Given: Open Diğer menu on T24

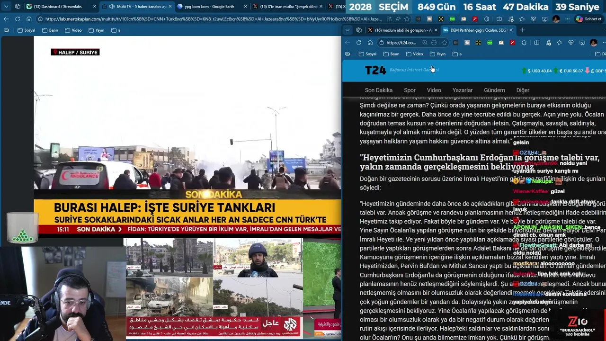Looking at the screenshot, I should pos(523,90).
